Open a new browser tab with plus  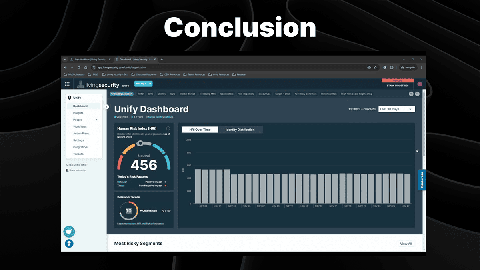pos(162,59)
